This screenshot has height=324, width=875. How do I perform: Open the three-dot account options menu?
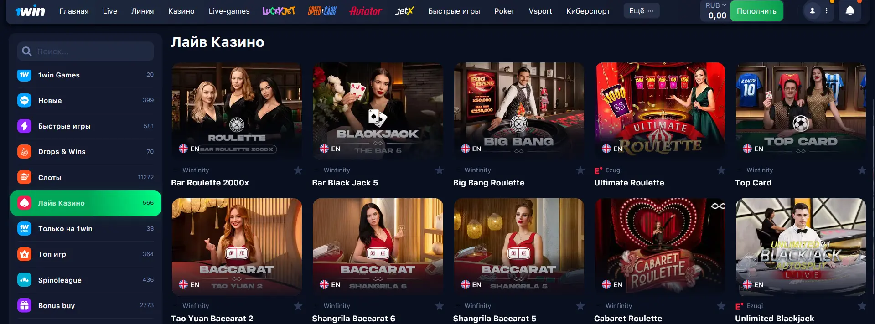point(826,10)
